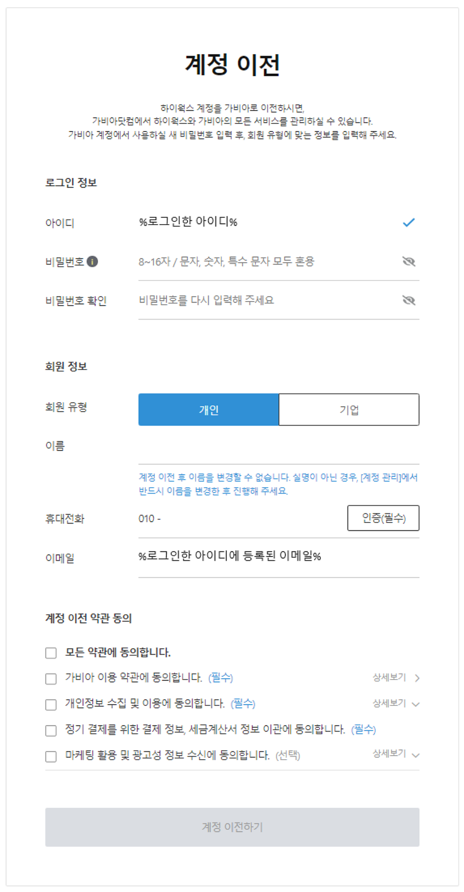Click the 비밀번호 확인 input field

[264, 300]
